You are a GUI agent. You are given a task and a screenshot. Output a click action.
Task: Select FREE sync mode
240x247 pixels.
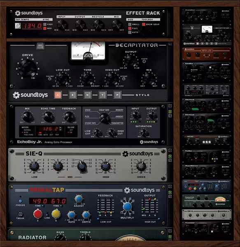coord(45,24)
